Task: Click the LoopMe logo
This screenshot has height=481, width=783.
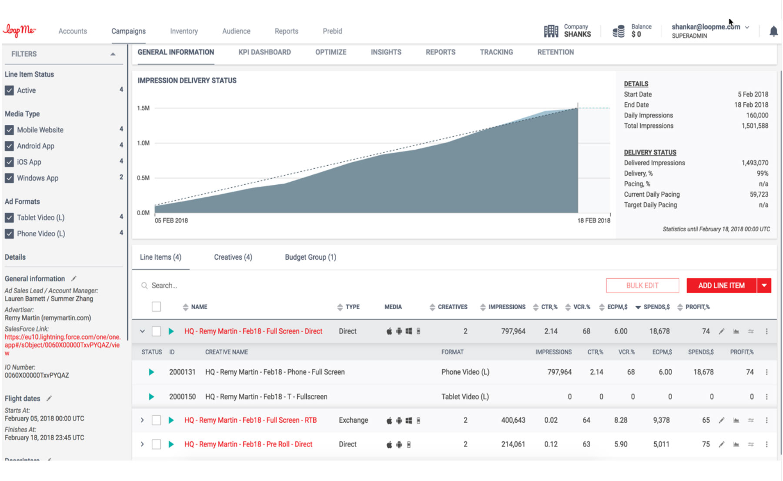Action: (x=20, y=31)
